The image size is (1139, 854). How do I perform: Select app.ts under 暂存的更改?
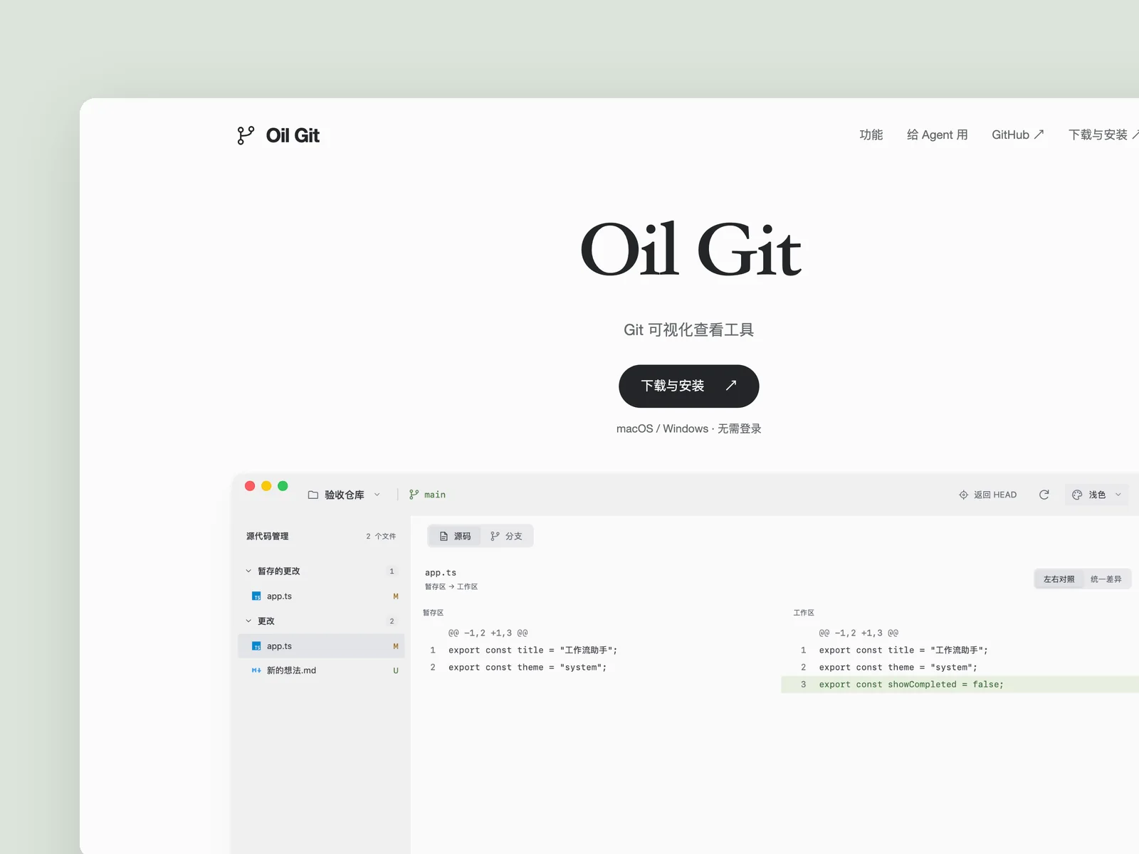[321, 596]
